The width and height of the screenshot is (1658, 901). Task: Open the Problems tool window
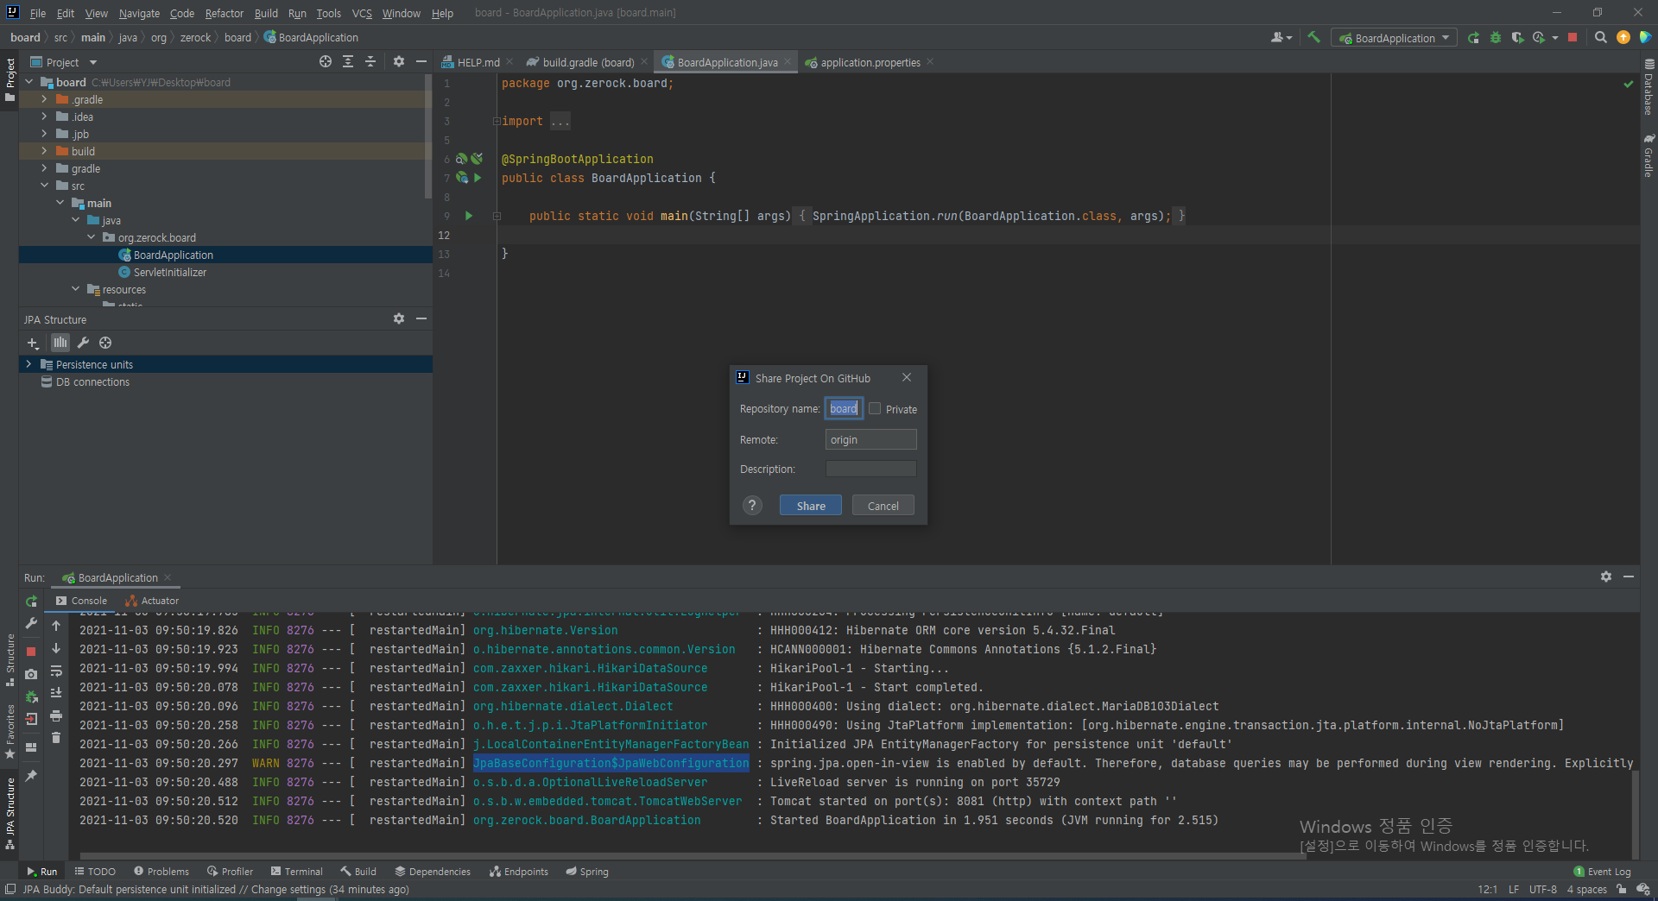click(x=161, y=872)
